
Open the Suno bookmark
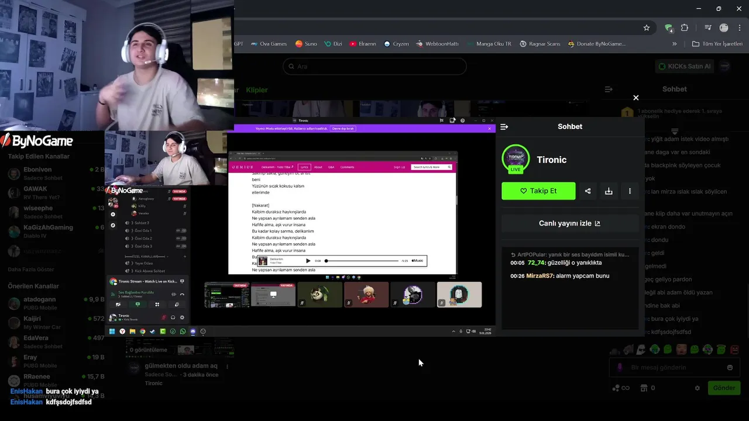click(x=306, y=44)
